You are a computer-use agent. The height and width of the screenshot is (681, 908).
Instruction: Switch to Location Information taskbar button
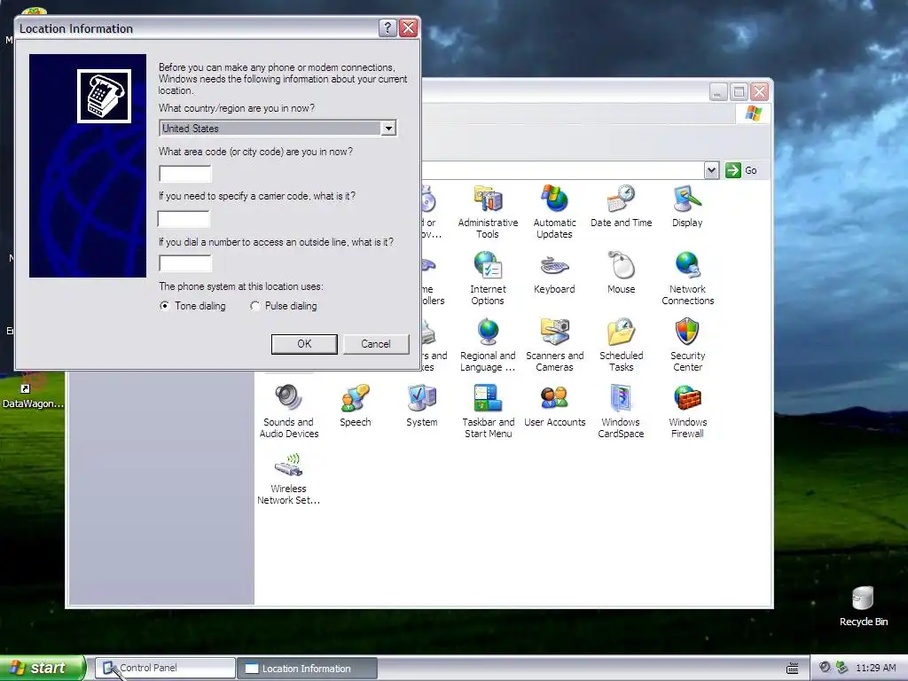pyautogui.click(x=308, y=669)
